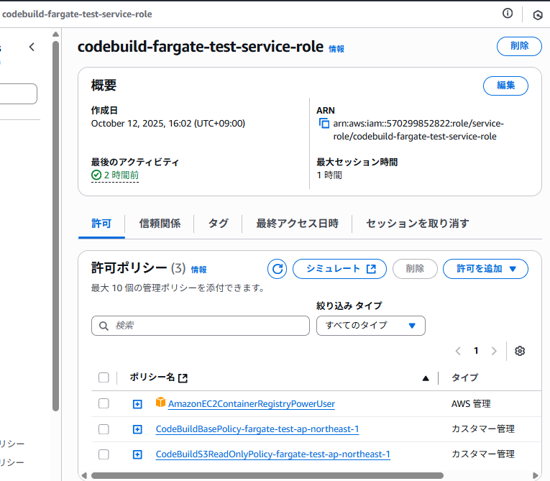Click カスタマー管理 in the CodeBuildS3ReadOnlyPolicy row
This screenshot has height=481, width=550.
click(483, 454)
